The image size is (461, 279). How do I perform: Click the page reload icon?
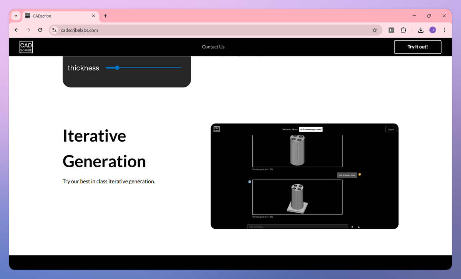coord(40,30)
